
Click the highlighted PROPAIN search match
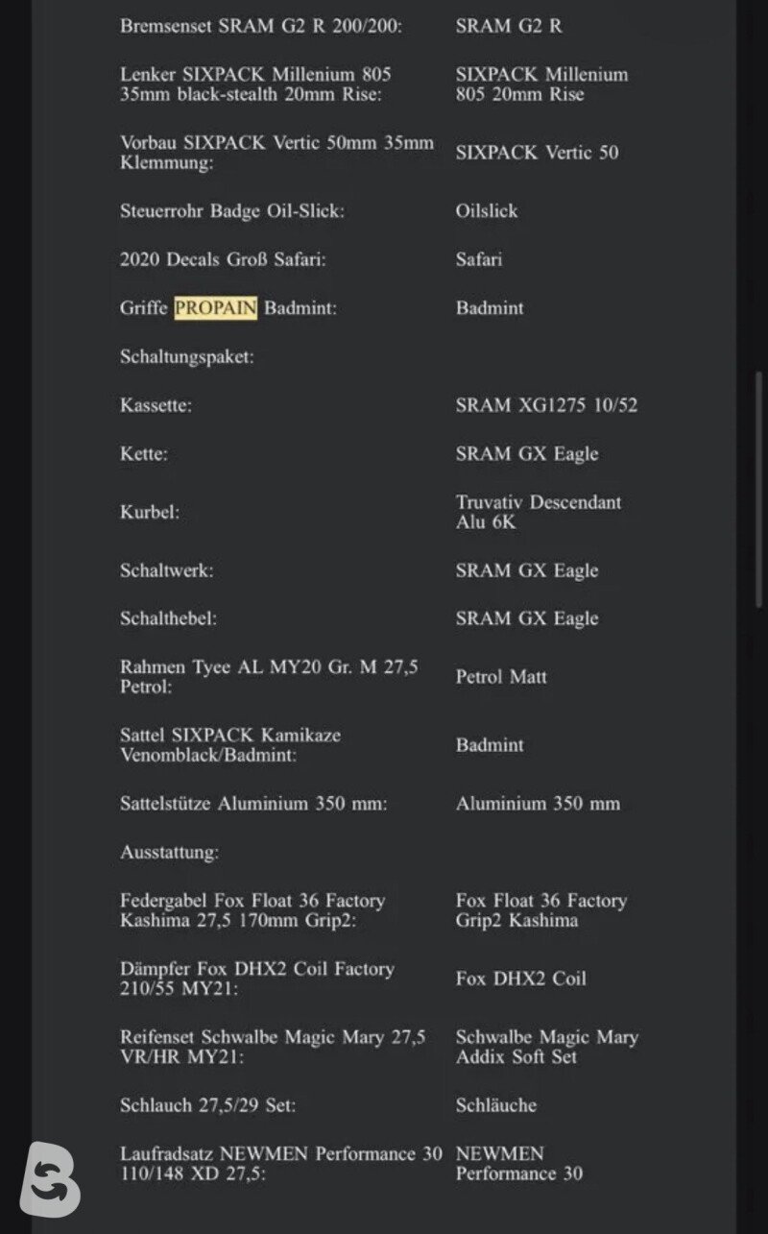point(215,308)
